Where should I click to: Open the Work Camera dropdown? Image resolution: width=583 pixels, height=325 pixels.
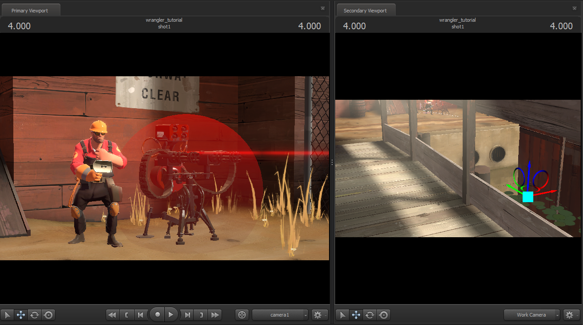tap(532, 315)
